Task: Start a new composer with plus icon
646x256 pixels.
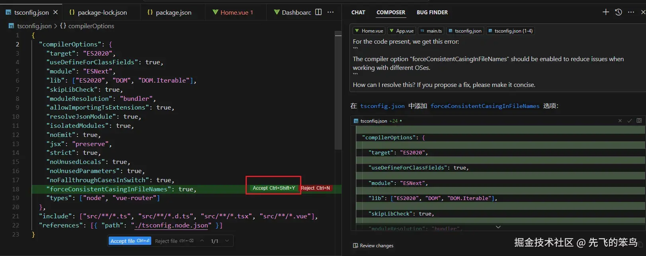Action: click(x=606, y=12)
